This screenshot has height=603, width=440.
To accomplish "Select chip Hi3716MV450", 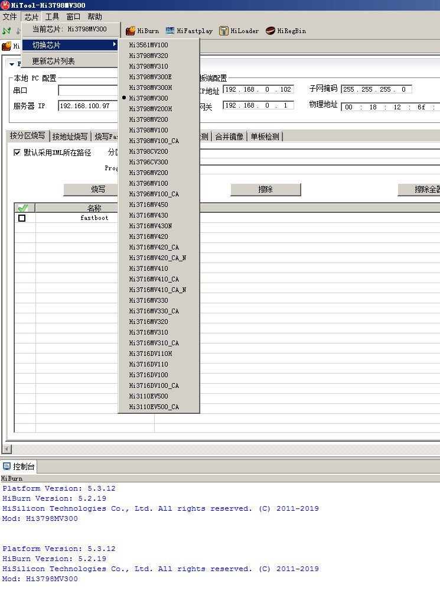I will 159,205.
